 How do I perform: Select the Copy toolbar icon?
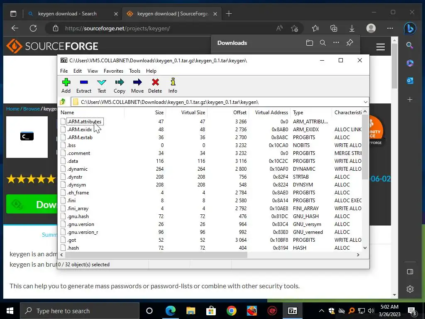tap(120, 86)
